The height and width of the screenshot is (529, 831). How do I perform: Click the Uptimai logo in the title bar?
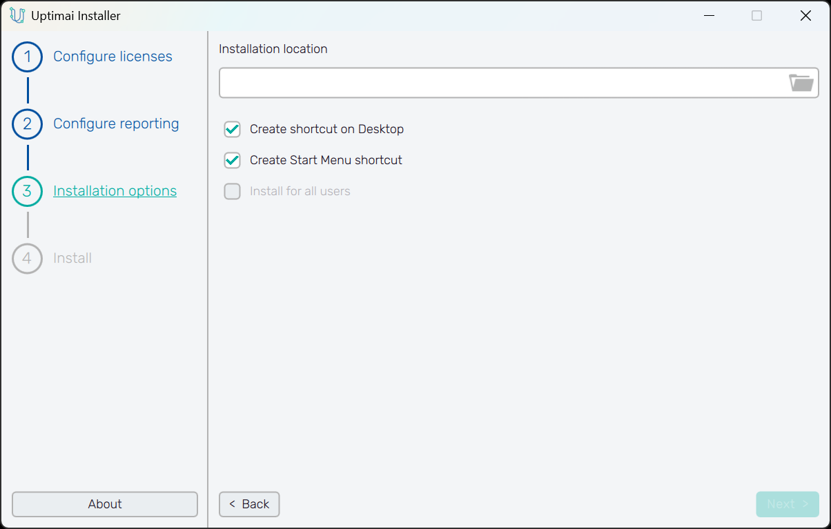(17, 15)
